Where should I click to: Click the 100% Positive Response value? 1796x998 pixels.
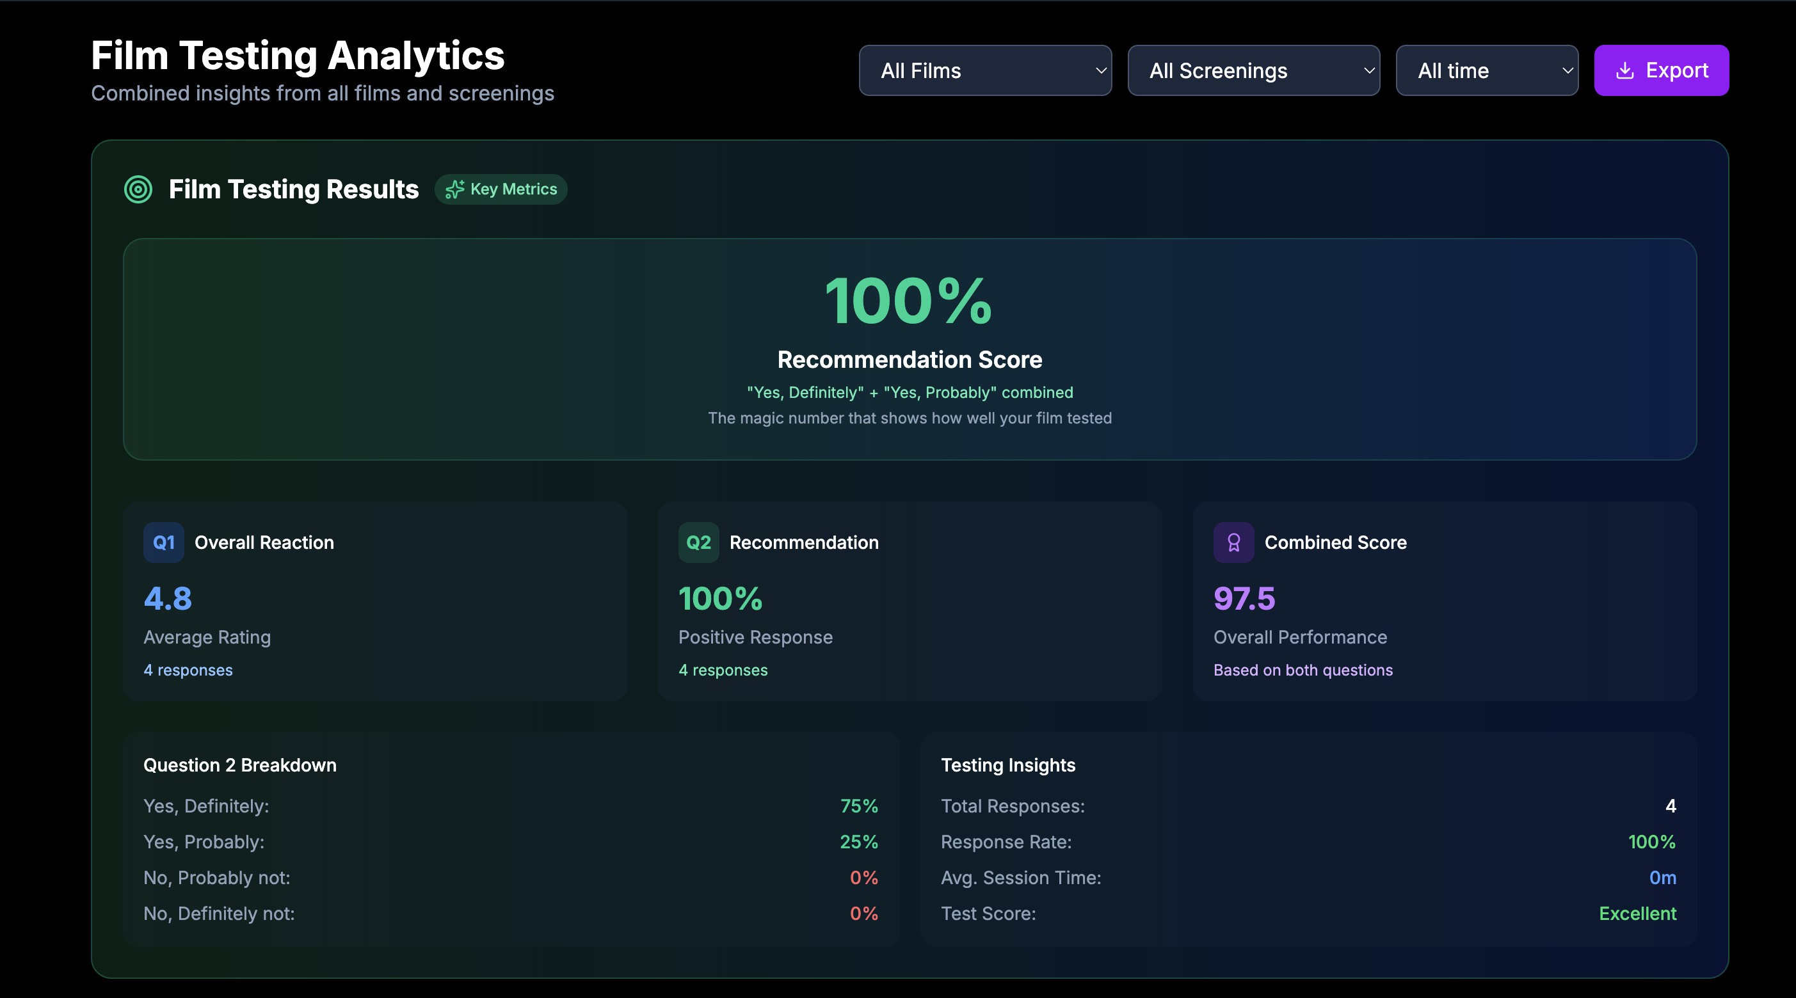(x=721, y=598)
